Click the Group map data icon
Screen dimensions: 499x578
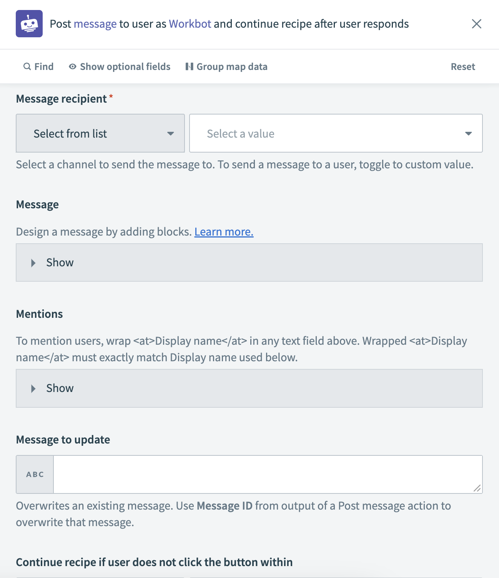[x=189, y=66]
